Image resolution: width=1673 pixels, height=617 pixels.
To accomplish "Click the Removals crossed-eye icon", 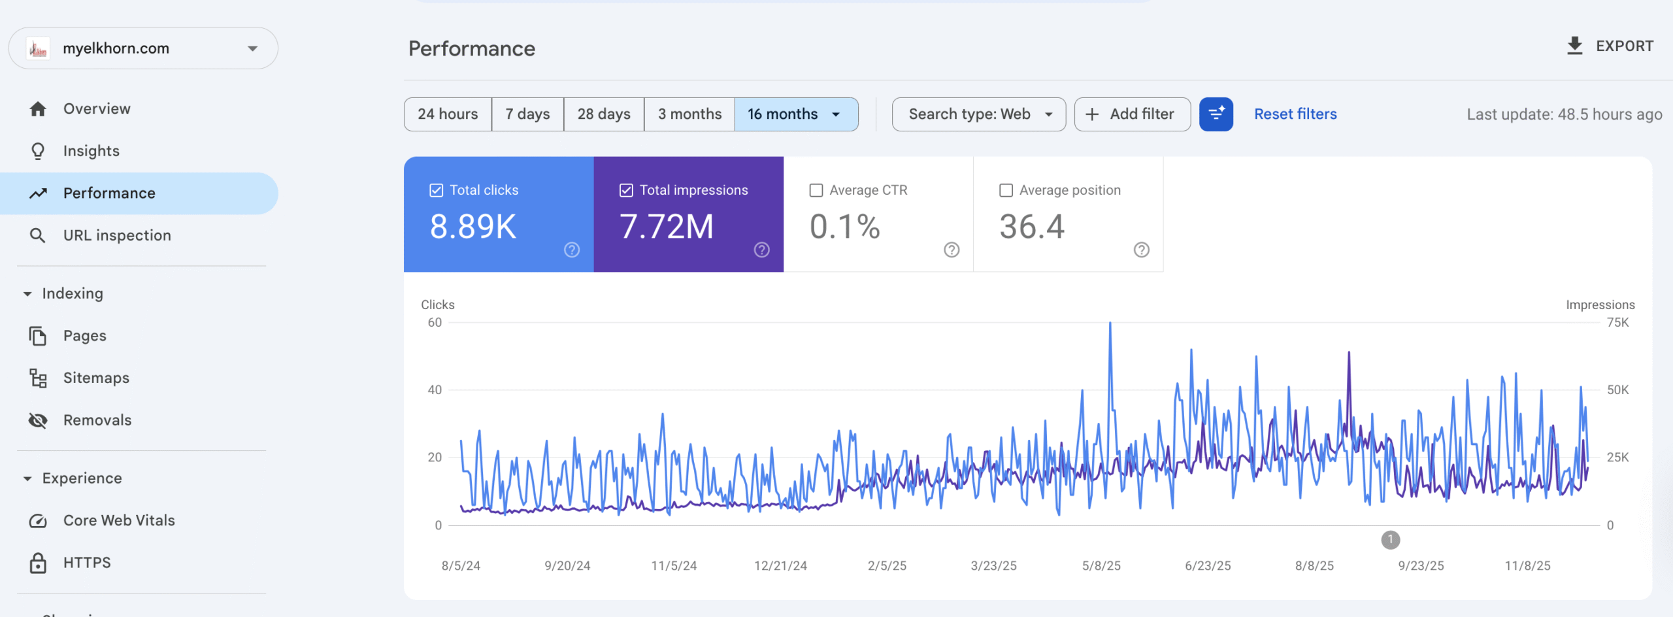I will 38,420.
